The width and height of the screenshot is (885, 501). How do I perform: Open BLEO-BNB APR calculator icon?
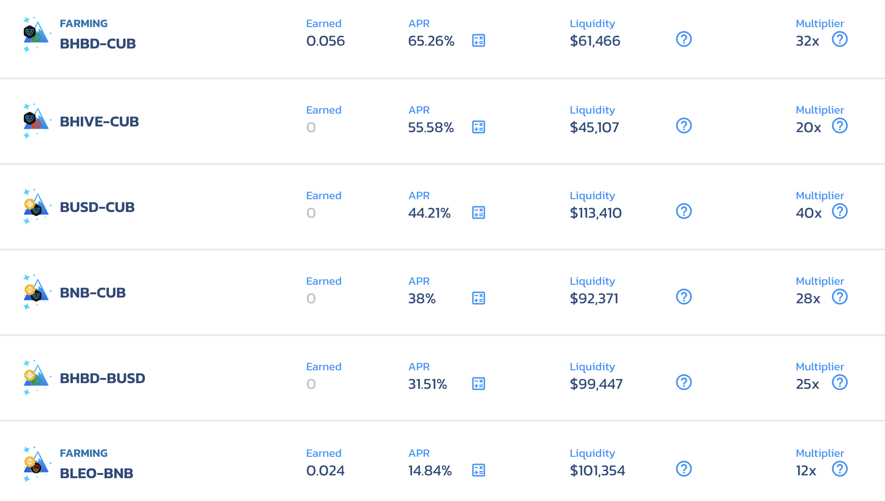[478, 470]
